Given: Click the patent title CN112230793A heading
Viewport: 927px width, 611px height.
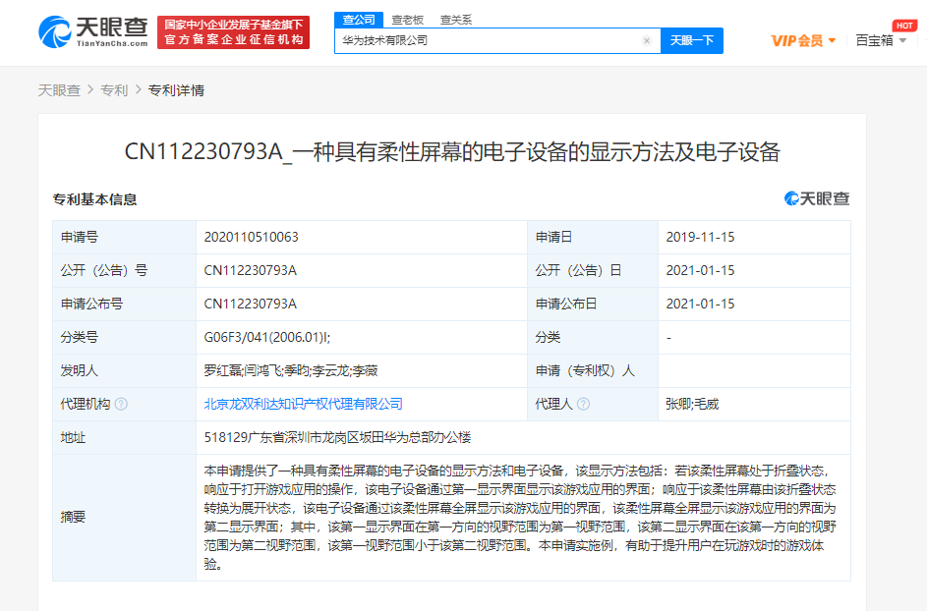Looking at the screenshot, I should point(452,151).
